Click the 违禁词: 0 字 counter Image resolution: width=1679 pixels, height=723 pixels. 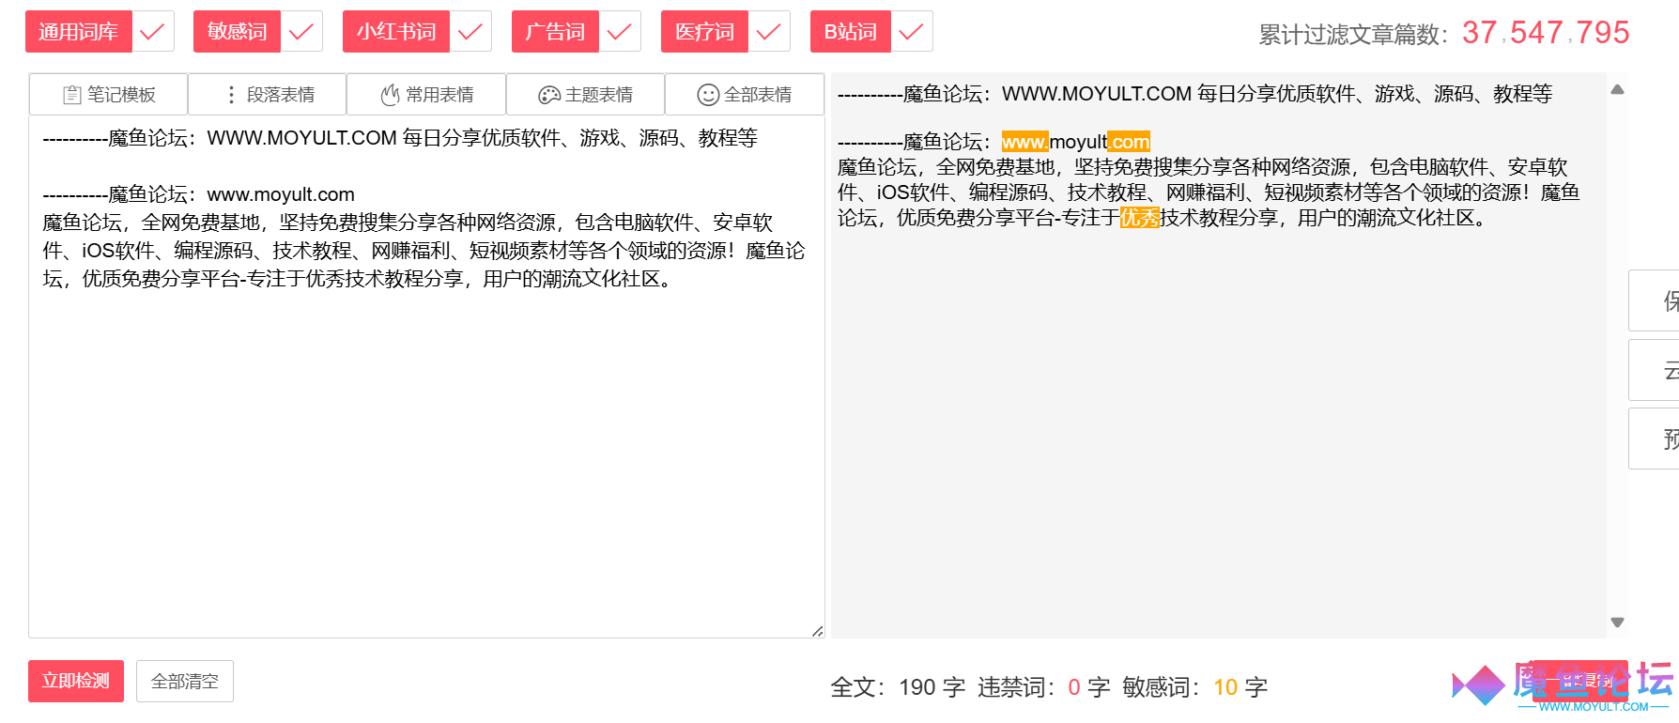(x=1044, y=687)
